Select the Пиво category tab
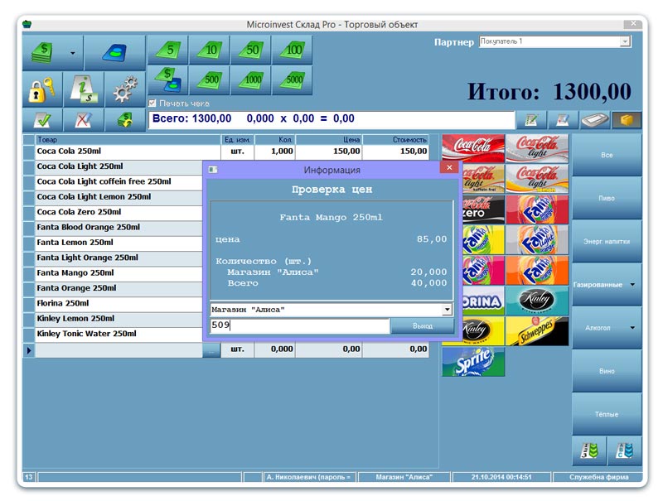 click(x=607, y=199)
